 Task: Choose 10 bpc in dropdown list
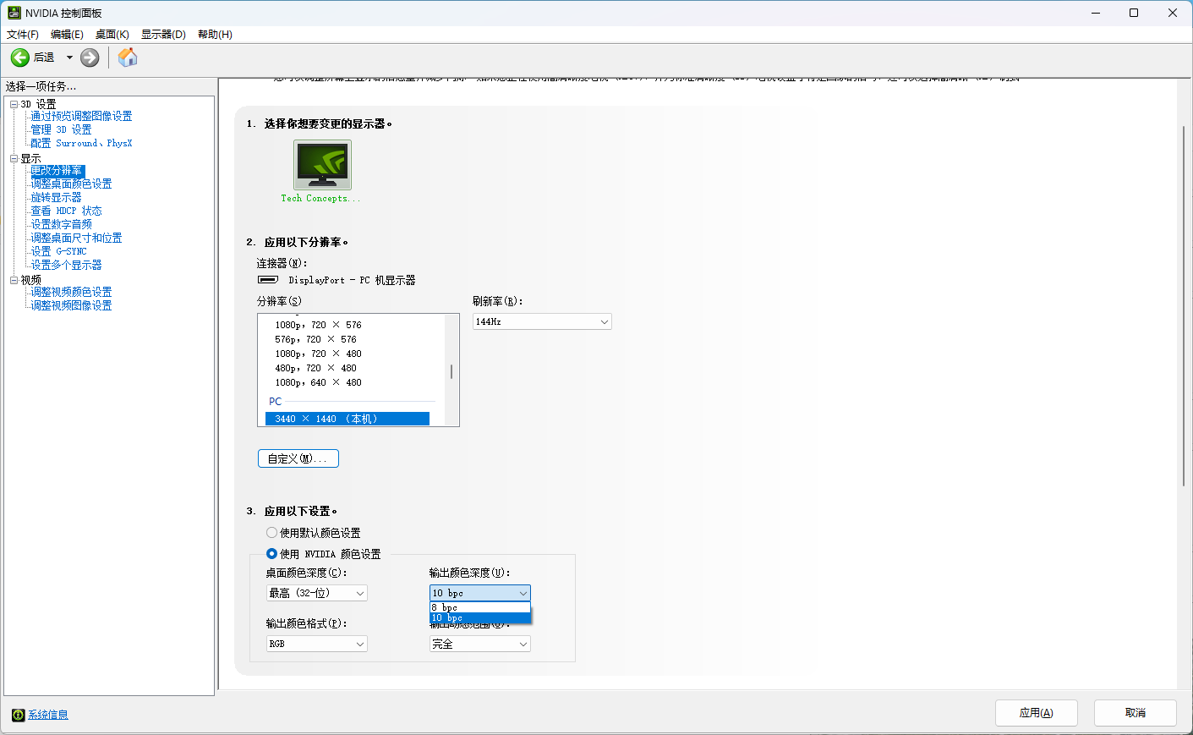coord(479,618)
